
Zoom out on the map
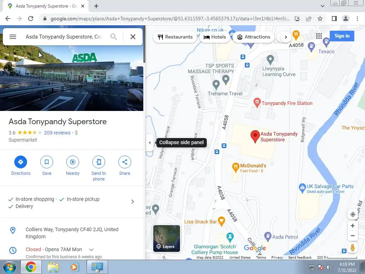click(353, 236)
